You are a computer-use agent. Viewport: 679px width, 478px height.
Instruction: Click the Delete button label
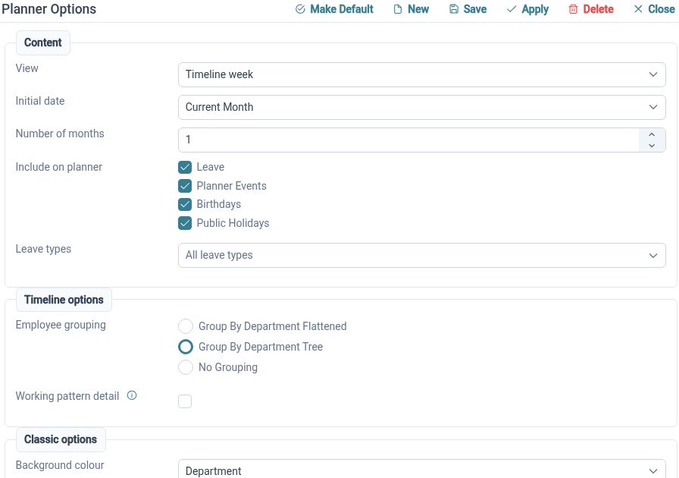pos(598,9)
